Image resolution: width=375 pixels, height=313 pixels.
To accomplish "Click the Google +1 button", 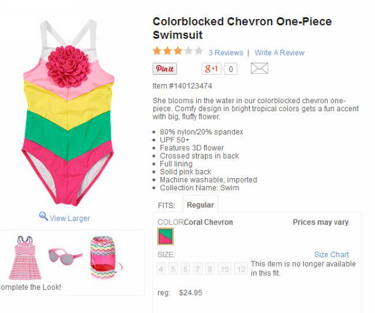I will click(211, 69).
